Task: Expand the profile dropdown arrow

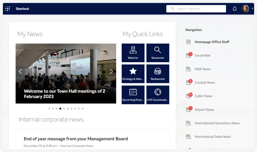Action: pos(252,9)
